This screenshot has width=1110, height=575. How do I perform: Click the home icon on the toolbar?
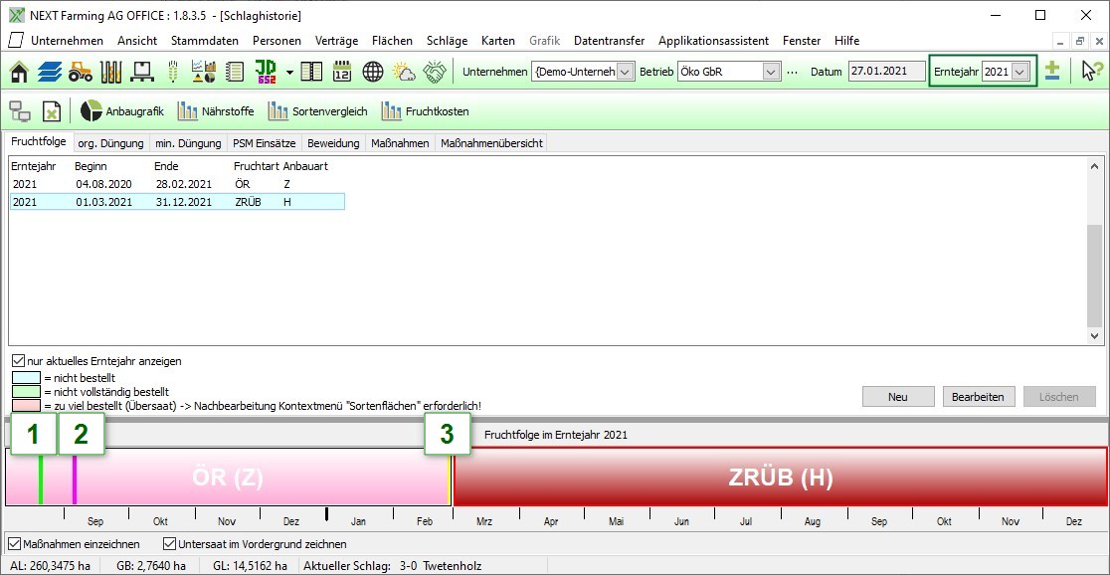17,71
